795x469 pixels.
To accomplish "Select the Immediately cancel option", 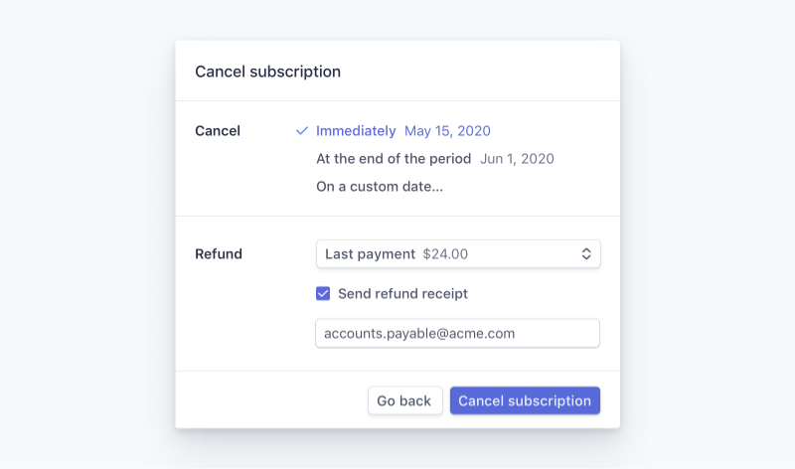I will click(356, 131).
